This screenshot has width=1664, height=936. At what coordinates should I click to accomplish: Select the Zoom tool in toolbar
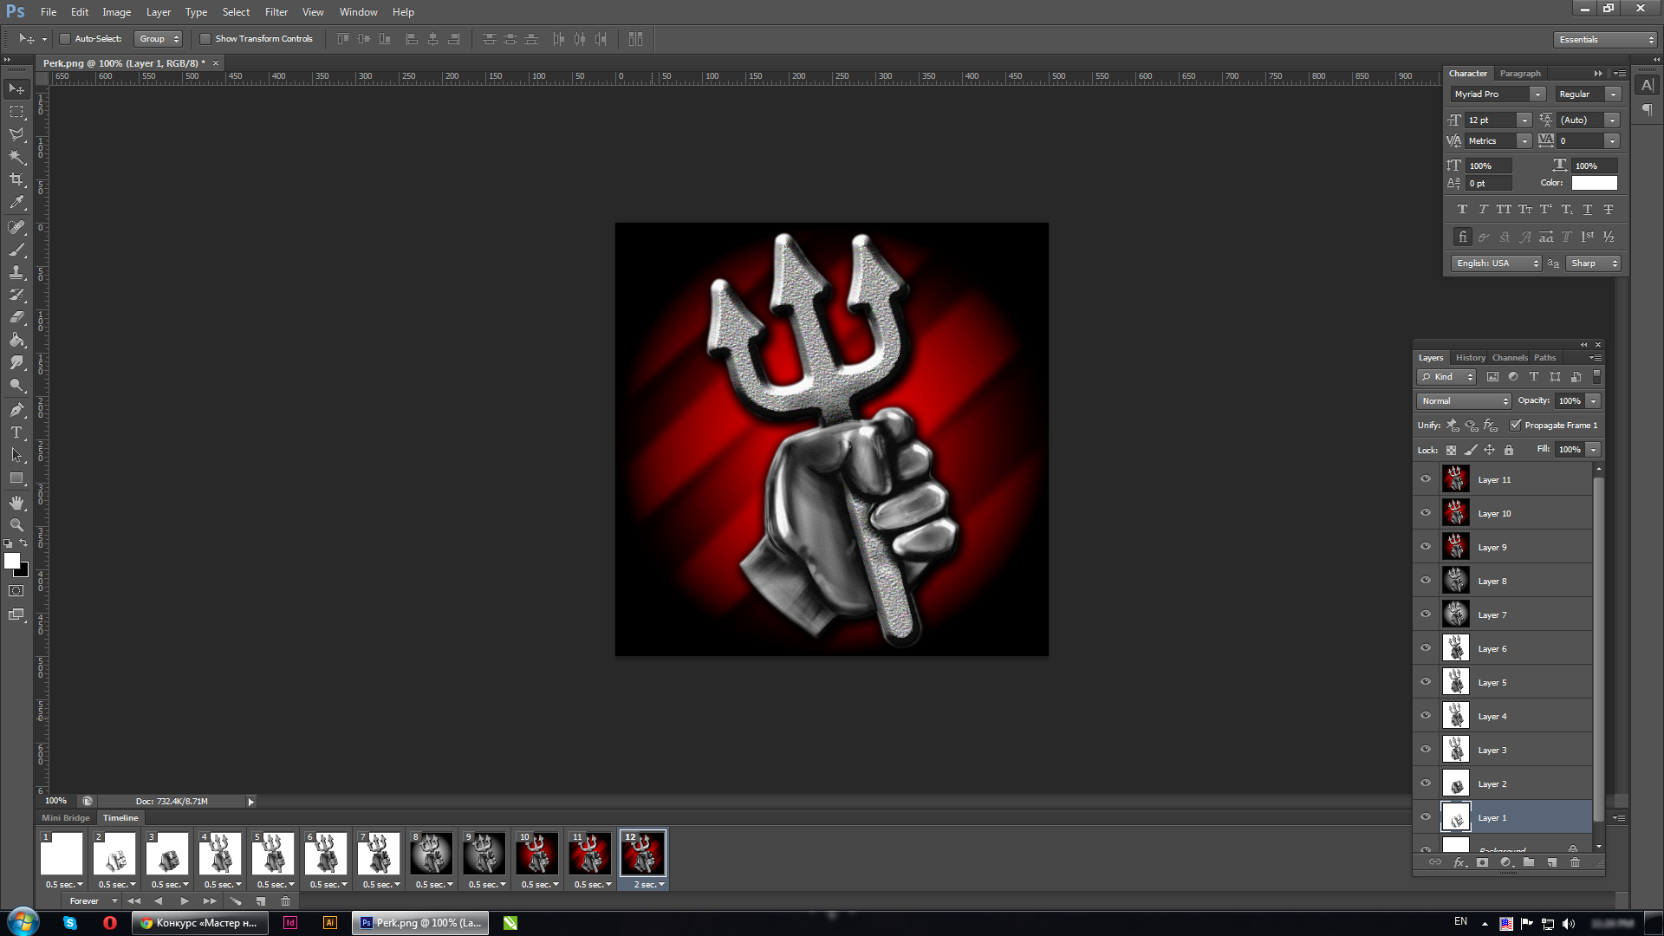coord(16,525)
